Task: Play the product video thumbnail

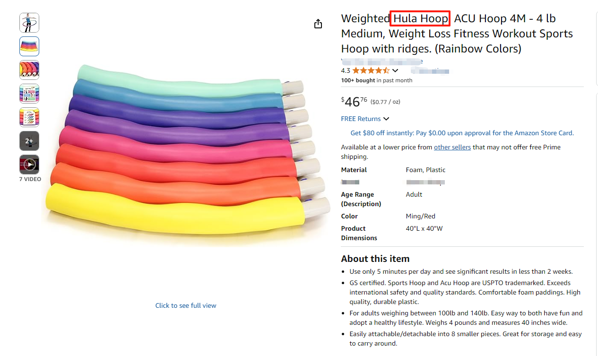Action: click(29, 165)
